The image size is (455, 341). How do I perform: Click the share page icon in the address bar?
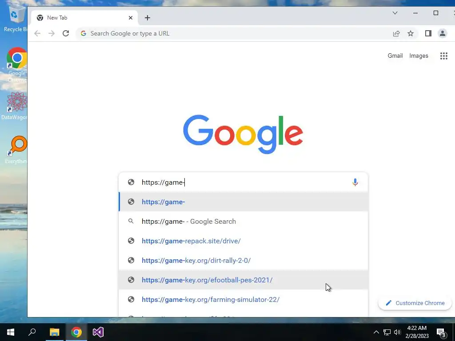(x=396, y=33)
